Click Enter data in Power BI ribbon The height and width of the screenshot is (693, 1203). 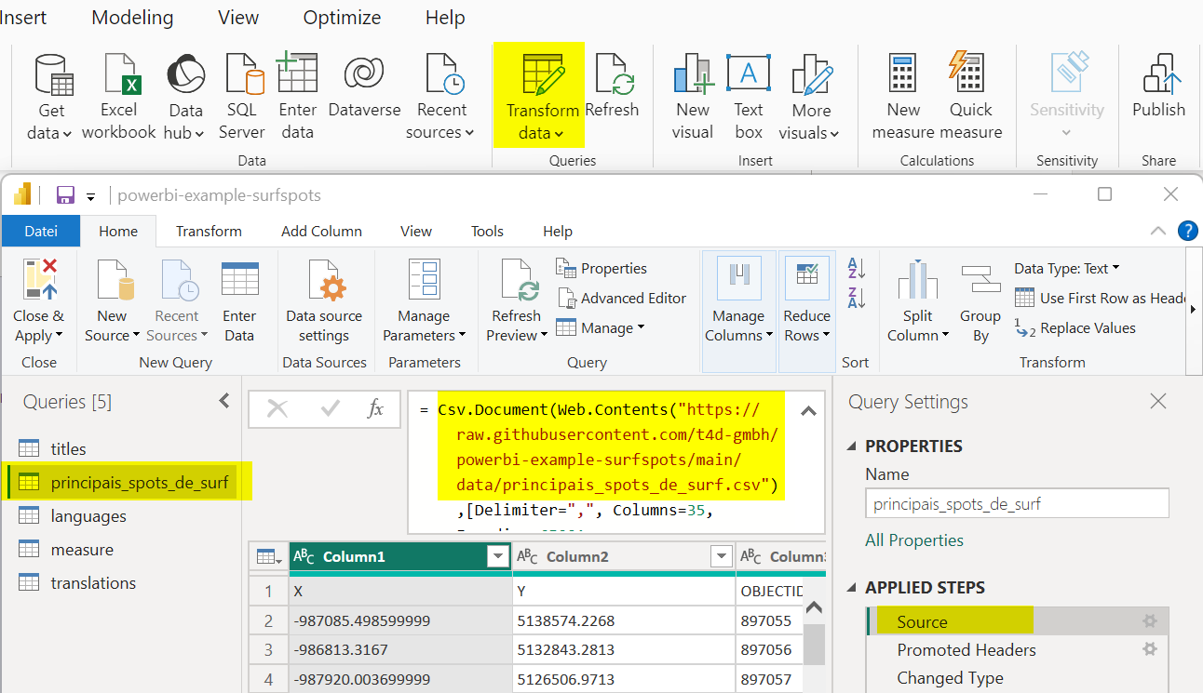[298, 98]
